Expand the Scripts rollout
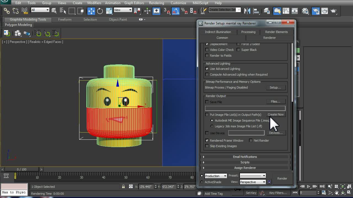This screenshot has width=353, height=198. tap(245, 162)
